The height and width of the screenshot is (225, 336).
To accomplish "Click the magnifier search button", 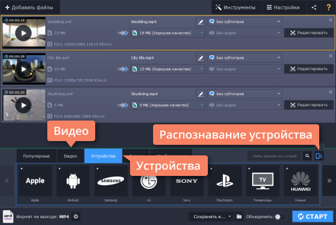I will (307, 156).
